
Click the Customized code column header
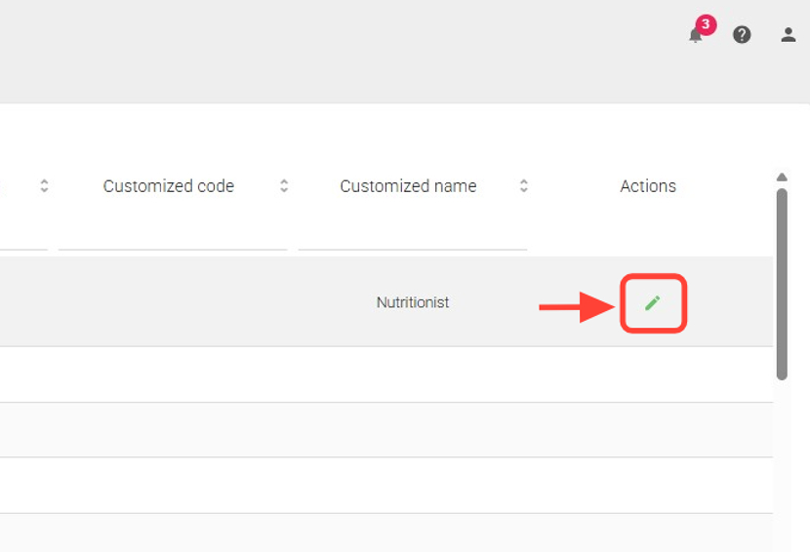pos(169,186)
